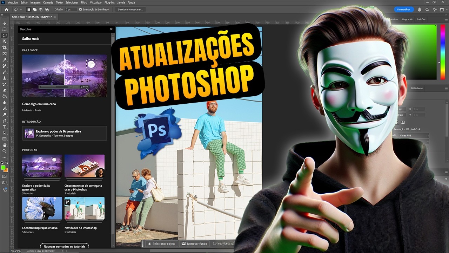
Task: Choose Intersect with Selection mode
Action: tap(47, 9)
